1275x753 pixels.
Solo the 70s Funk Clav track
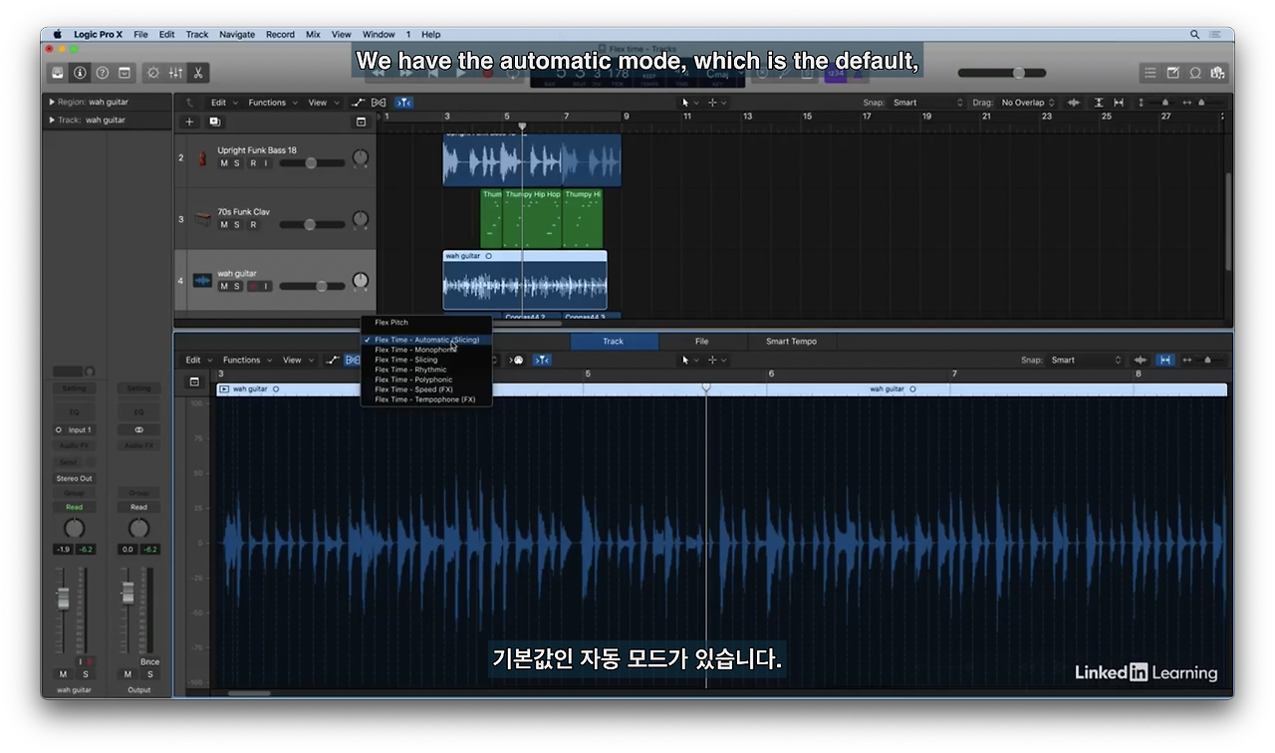coord(237,225)
